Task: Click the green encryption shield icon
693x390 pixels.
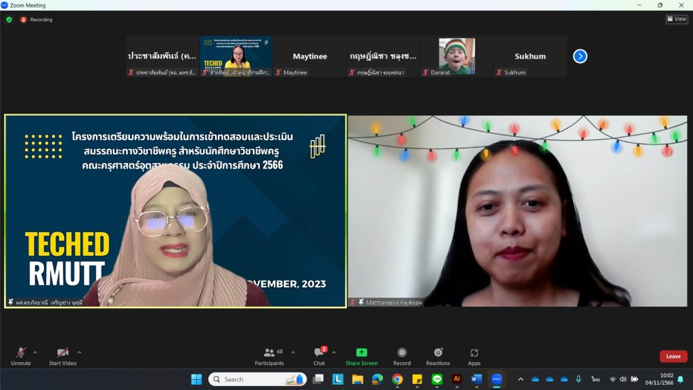Action: 9,20
